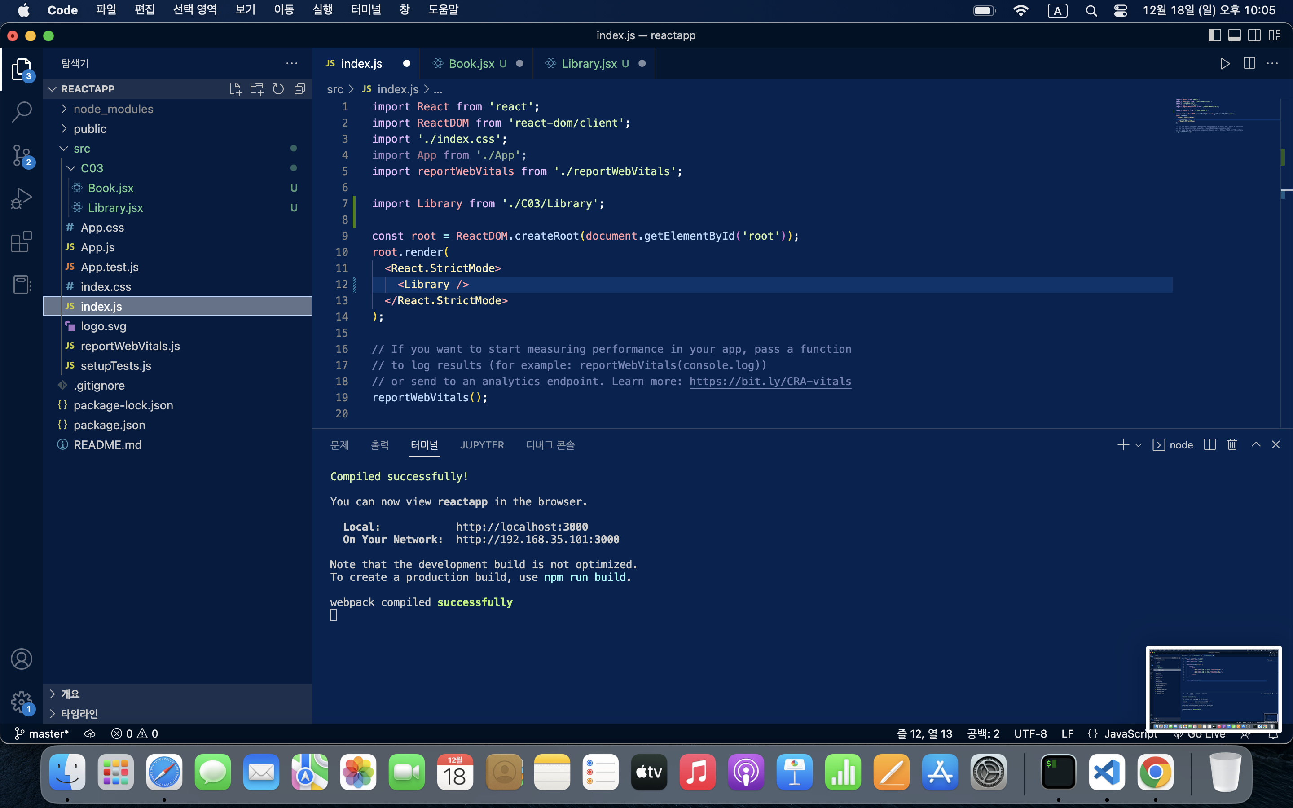Add a new terminal with plus icon
This screenshot has height=808, width=1293.
(x=1122, y=444)
